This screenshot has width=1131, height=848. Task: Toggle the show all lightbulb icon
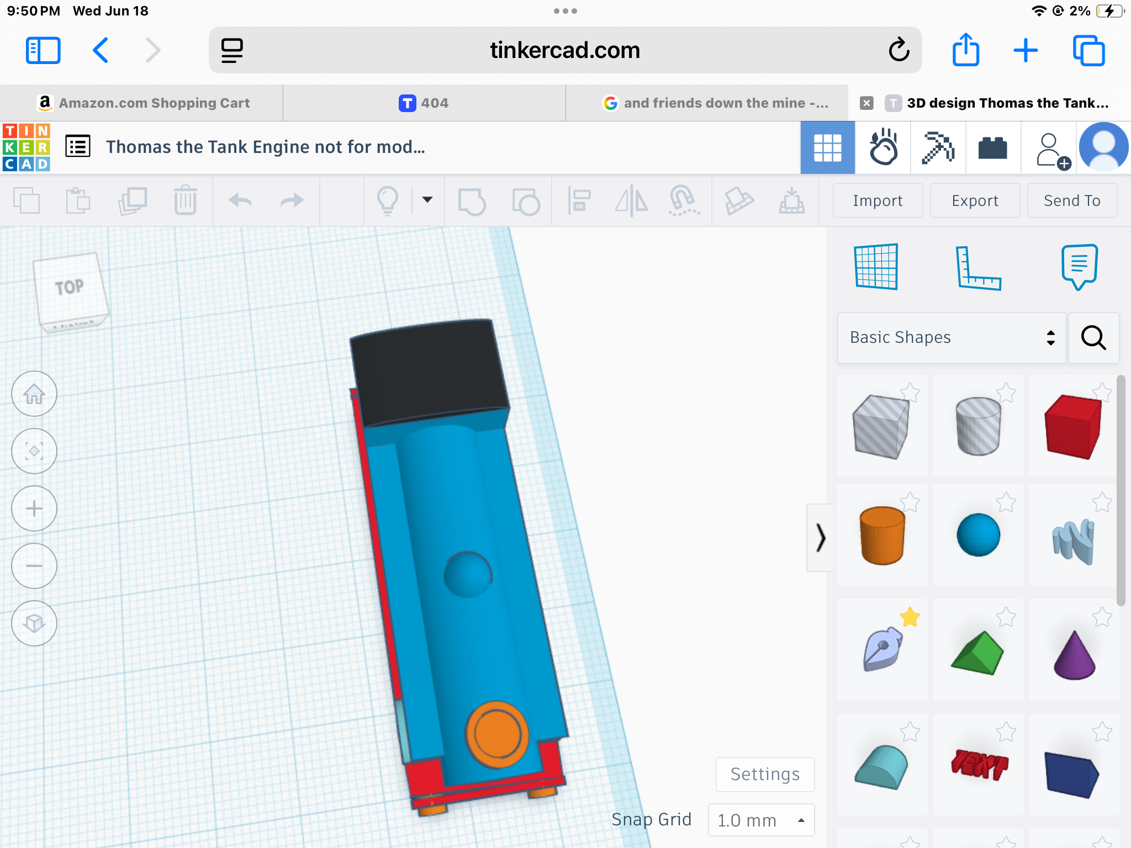point(387,200)
